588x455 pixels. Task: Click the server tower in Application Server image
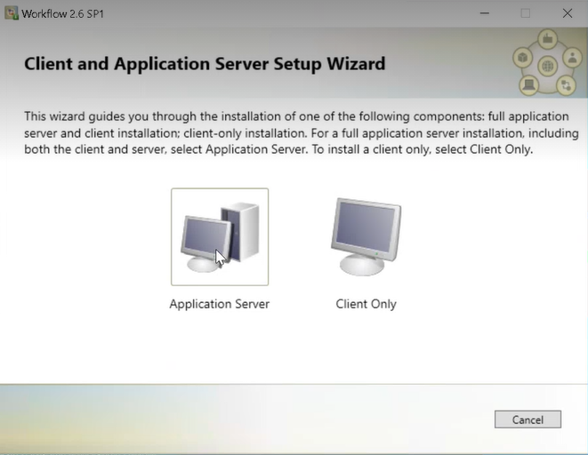pos(242,231)
